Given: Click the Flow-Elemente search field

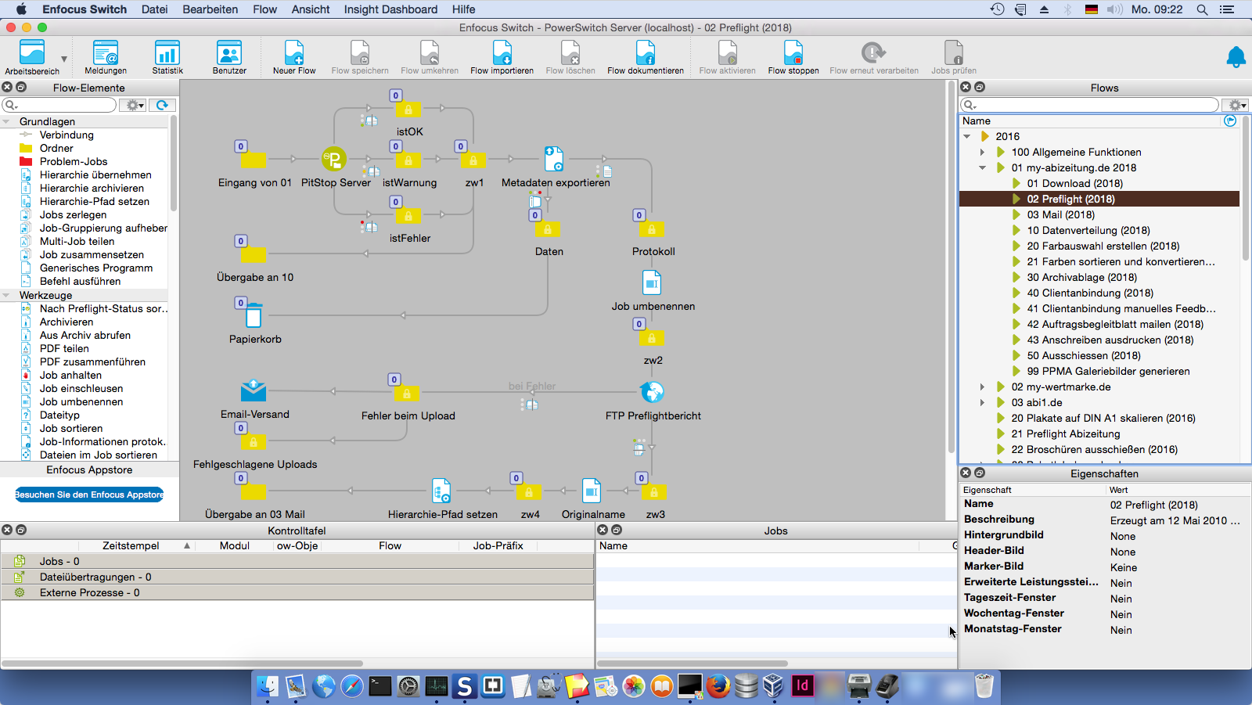Looking at the screenshot, I should 60,105.
